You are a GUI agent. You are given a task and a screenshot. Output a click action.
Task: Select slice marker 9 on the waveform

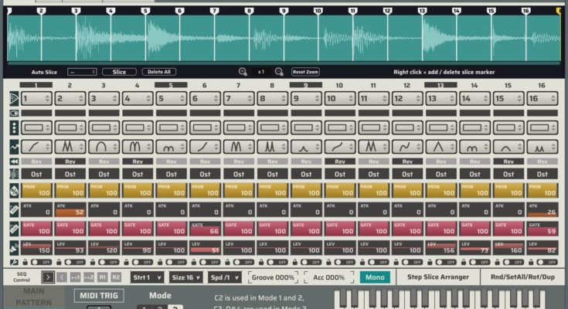click(x=283, y=12)
